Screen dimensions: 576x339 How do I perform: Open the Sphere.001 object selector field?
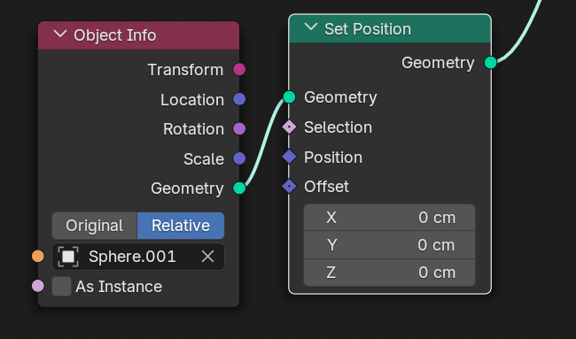pyautogui.click(x=138, y=257)
